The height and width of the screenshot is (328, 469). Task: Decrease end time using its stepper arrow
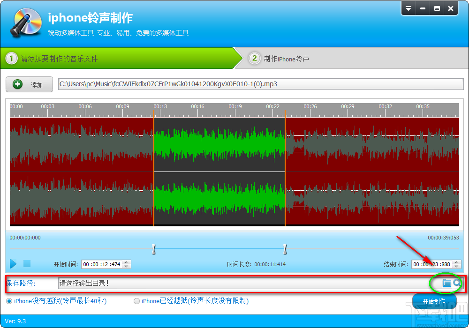pyautogui.click(x=456, y=266)
